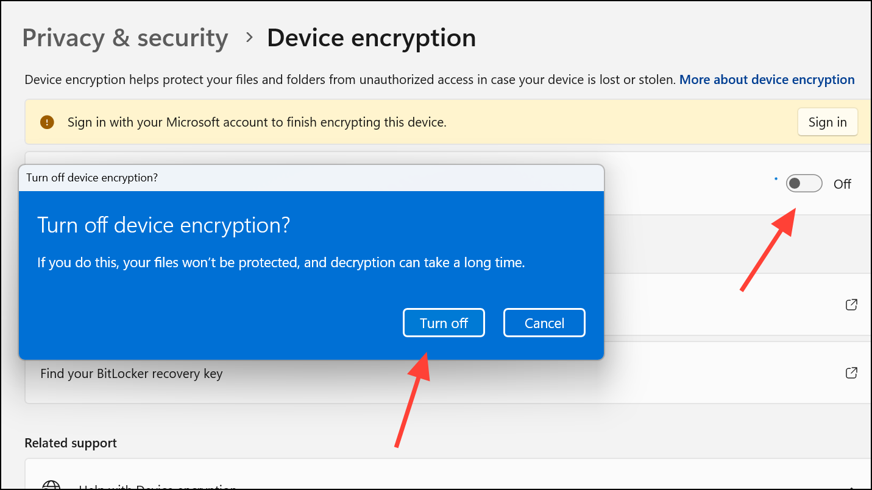Open the More about device encryption link
Screen dimensions: 872x490
click(x=767, y=79)
